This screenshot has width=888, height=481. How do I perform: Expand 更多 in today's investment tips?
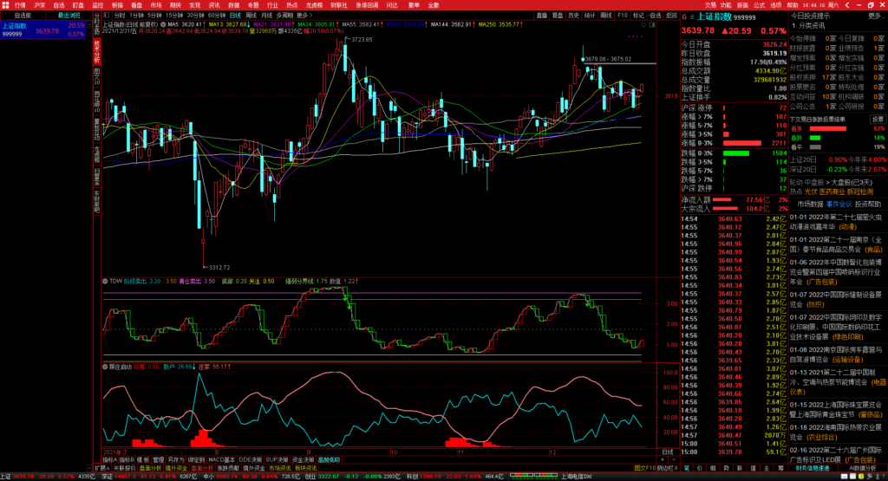[875, 16]
